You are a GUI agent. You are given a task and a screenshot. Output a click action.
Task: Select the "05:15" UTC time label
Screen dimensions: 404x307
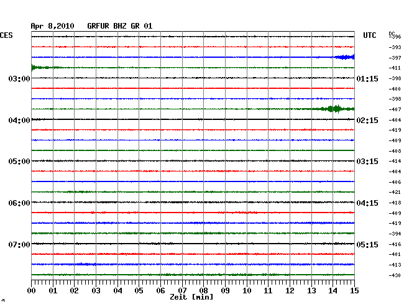click(x=367, y=244)
